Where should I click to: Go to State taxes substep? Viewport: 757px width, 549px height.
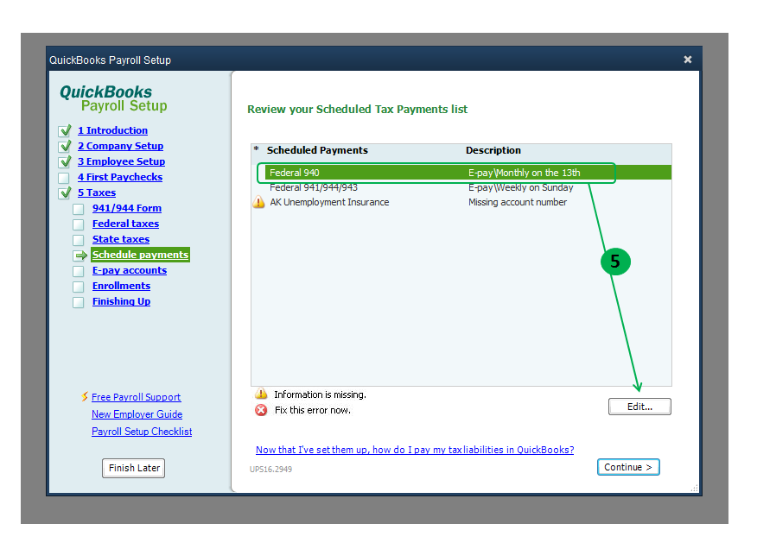click(121, 239)
